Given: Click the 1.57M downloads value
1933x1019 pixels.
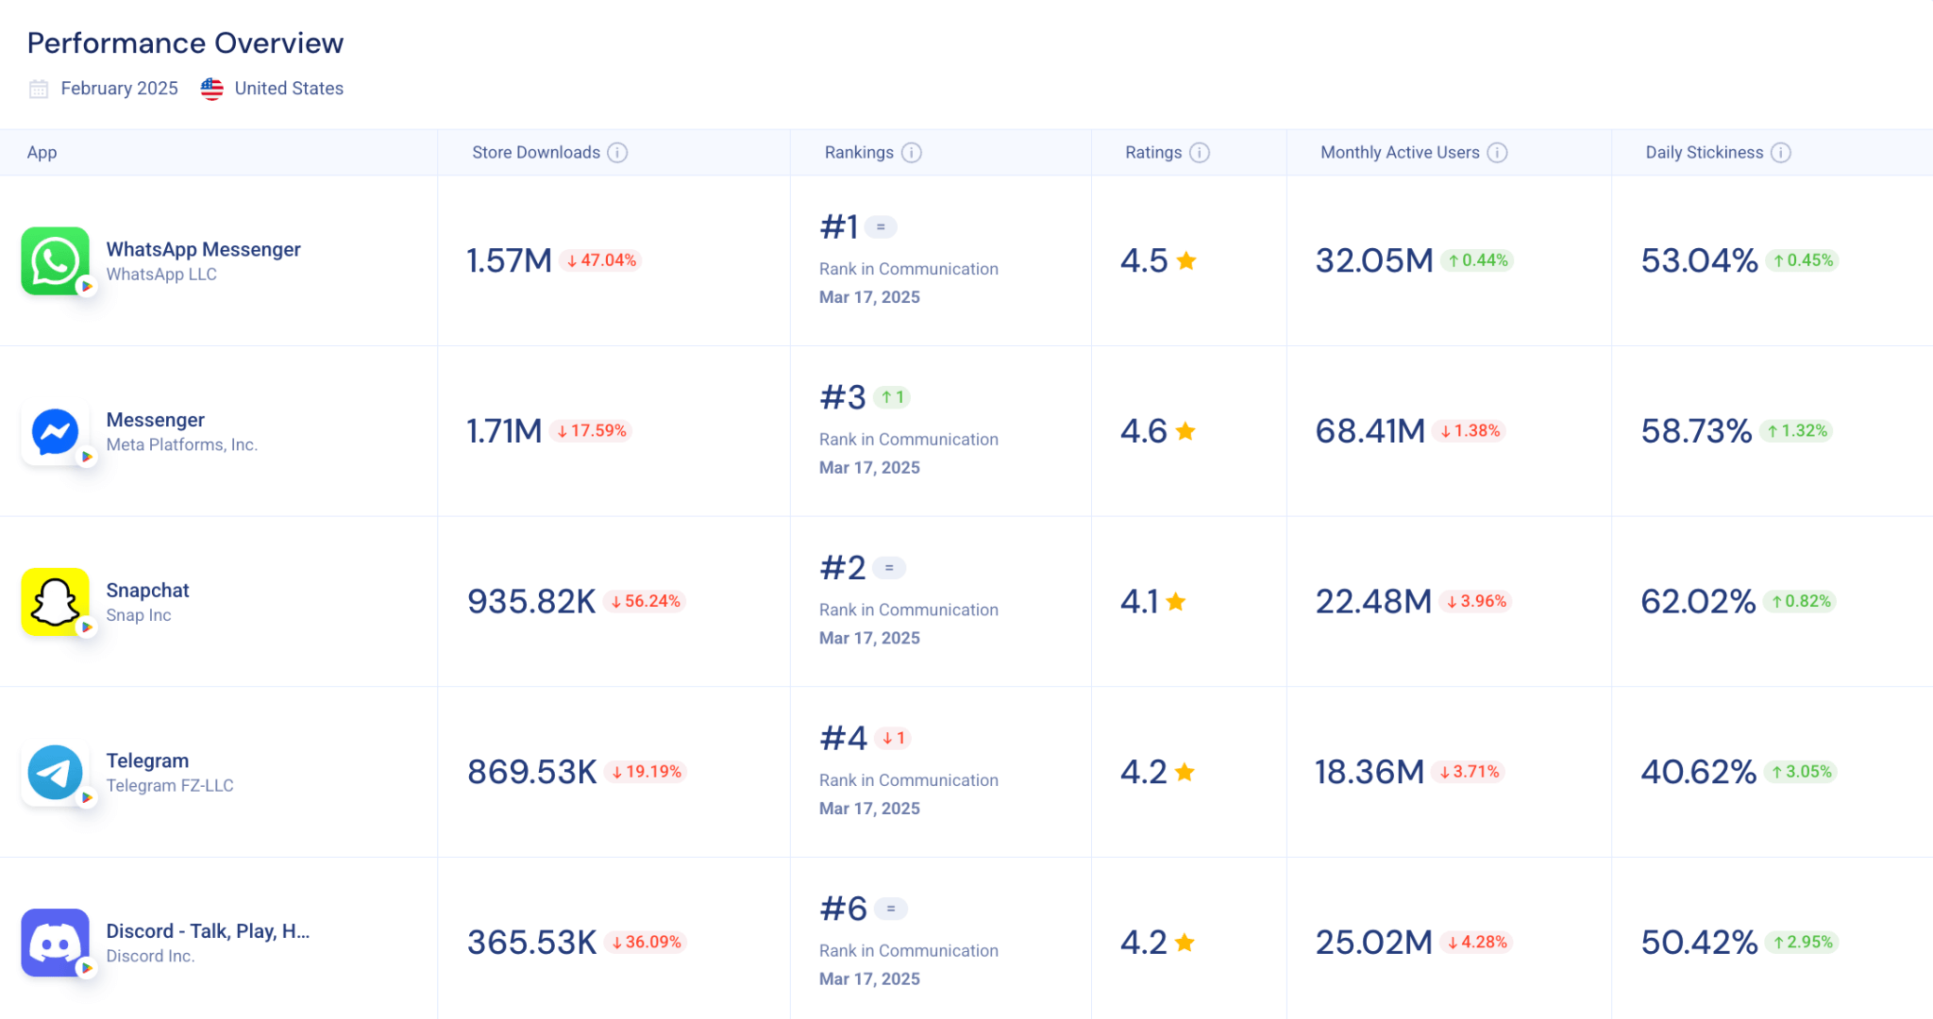Looking at the screenshot, I should (x=510, y=261).
